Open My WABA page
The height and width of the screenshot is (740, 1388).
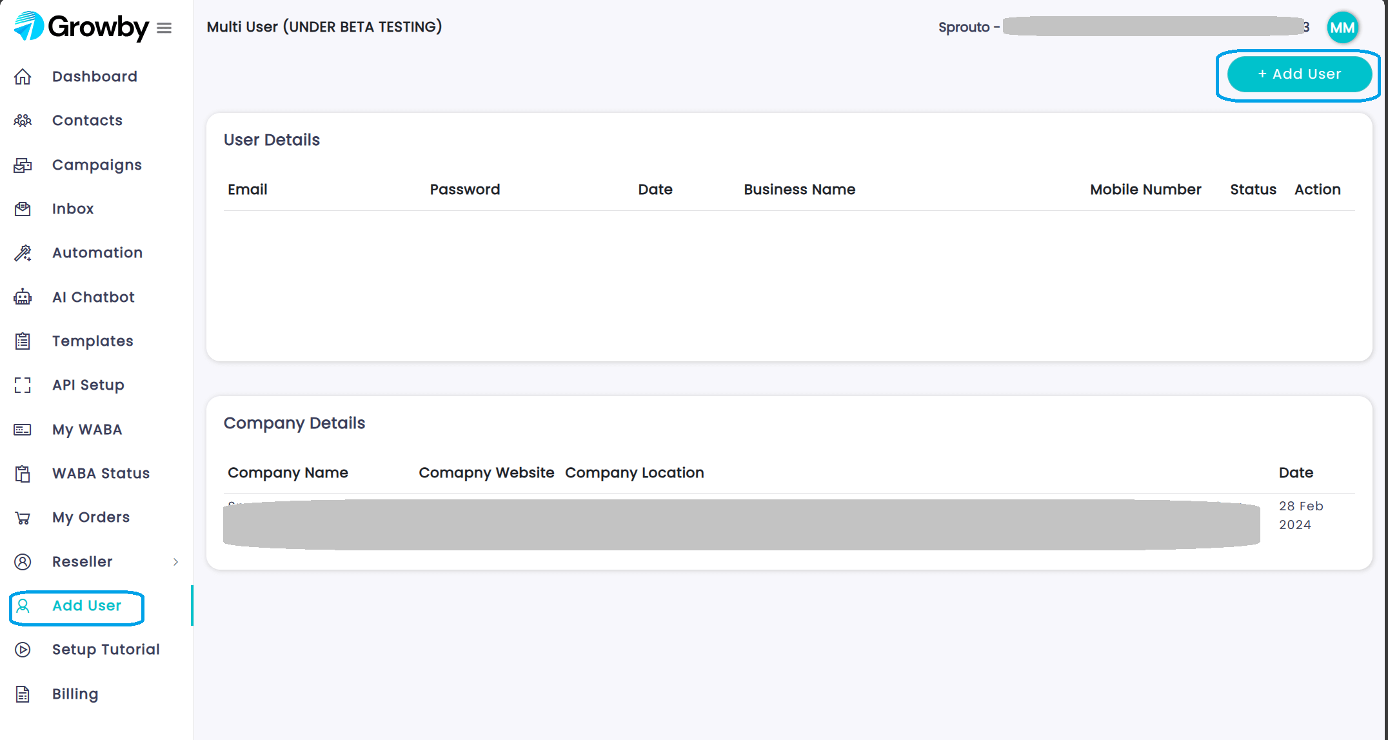tap(87, 430)
